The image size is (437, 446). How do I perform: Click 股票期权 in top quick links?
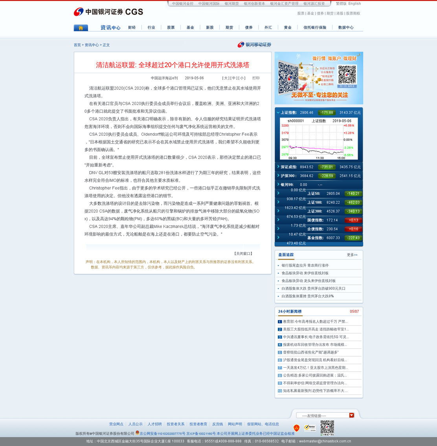353,13
